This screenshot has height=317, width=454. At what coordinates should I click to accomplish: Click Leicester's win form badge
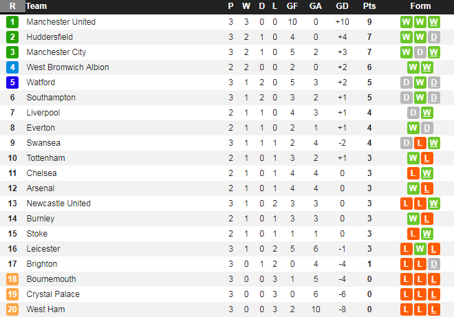[x=420, y=249]
